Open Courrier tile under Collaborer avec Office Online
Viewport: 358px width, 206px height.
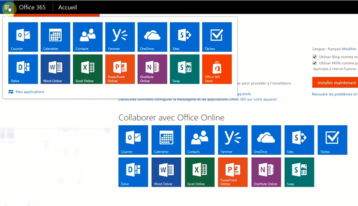tap(133, 140)
